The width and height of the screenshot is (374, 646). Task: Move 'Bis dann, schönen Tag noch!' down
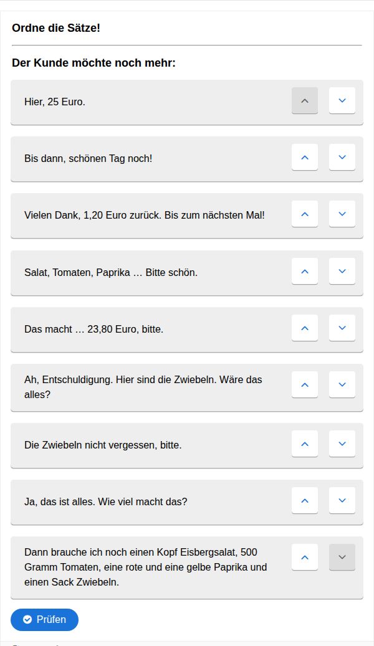[x=342, y=157]
